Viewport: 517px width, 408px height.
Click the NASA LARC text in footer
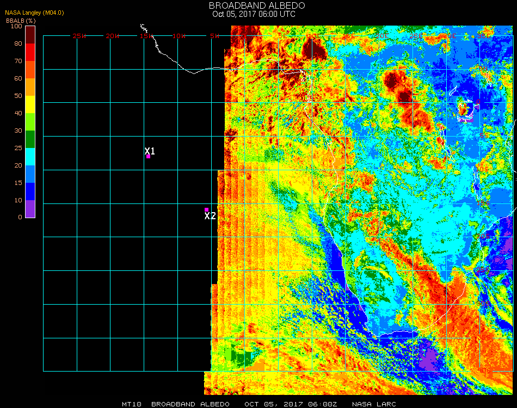(x=374, y=404)
